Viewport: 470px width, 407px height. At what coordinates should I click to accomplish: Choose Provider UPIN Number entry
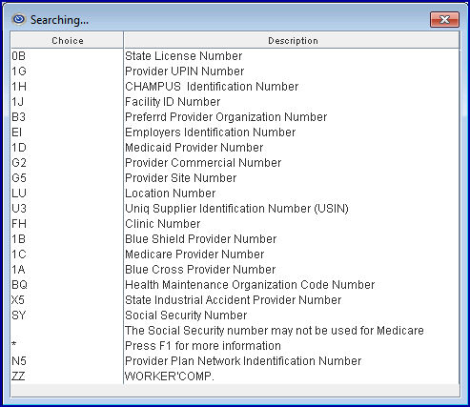tap(235, 71)
